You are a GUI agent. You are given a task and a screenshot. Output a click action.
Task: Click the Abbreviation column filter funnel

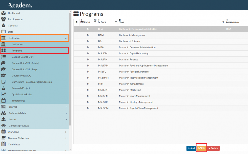click(x=224, y=23)
